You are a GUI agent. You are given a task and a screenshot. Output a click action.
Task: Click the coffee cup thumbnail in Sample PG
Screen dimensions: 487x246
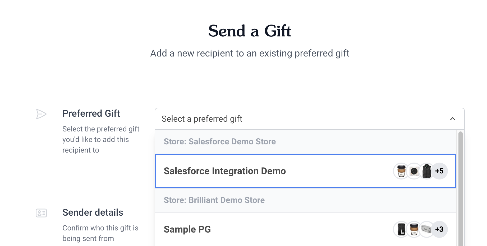[414, 229]
